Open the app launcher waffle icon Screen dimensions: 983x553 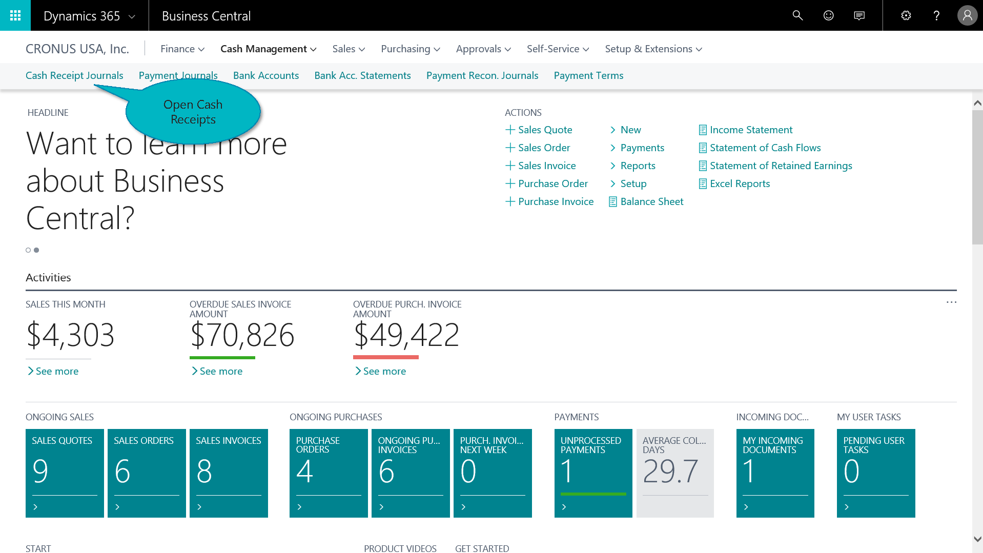pos(15,15)
